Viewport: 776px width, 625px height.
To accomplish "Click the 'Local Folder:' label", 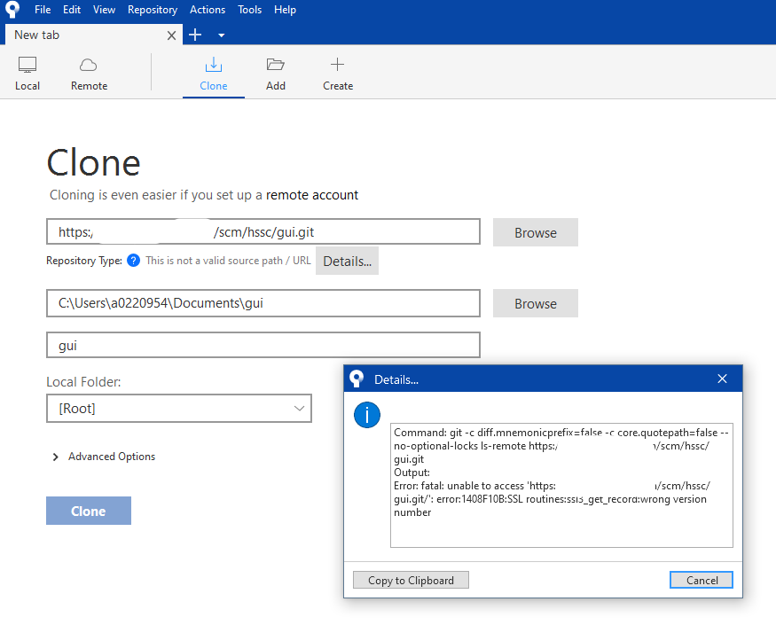I will 83,381.
